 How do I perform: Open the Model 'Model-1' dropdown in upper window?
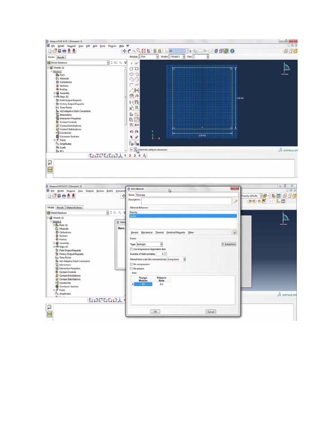[178, 57]
